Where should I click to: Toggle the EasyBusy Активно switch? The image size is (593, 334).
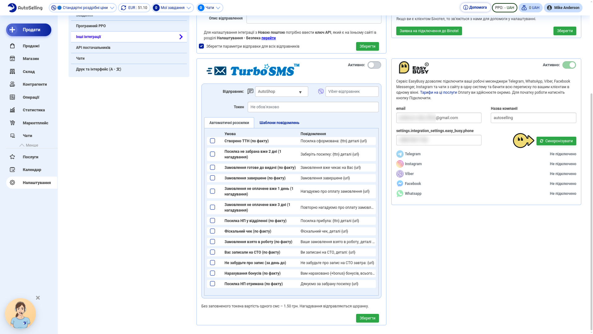tap(569, 65)
